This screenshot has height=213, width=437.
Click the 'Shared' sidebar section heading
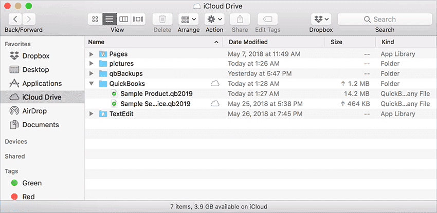tap(15, 156)
